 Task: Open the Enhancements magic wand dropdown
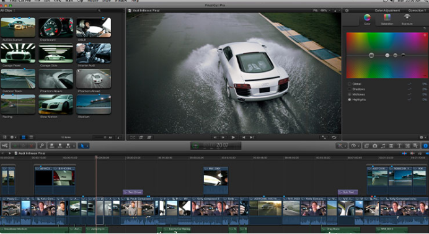coord(341,146)
